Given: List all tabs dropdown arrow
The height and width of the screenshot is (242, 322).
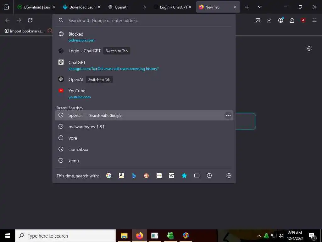Looking at the screenshot, I should [259, 7].
